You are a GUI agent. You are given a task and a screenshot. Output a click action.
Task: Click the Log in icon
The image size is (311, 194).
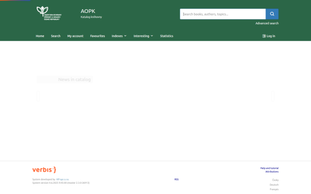264,36
